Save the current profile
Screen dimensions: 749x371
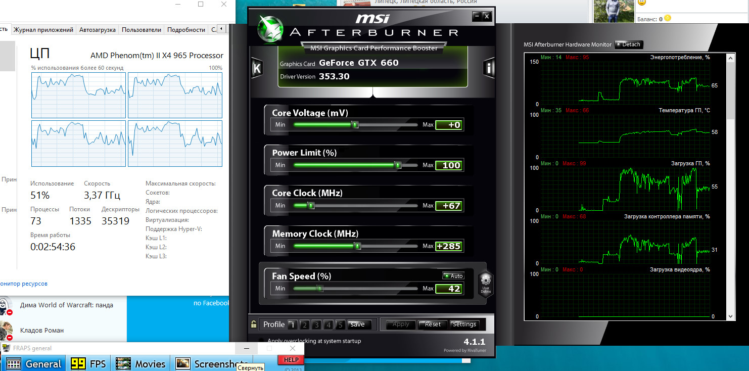pyautogui.click(x=359, y=324)
